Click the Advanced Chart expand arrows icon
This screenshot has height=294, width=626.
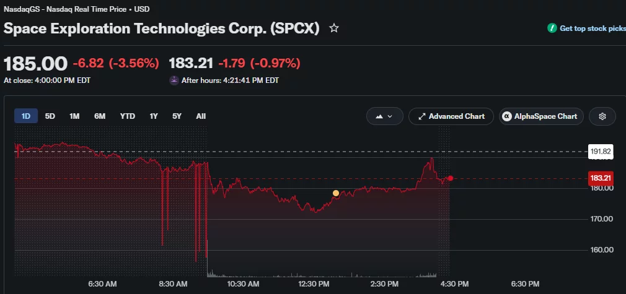(x=421, y=116)
